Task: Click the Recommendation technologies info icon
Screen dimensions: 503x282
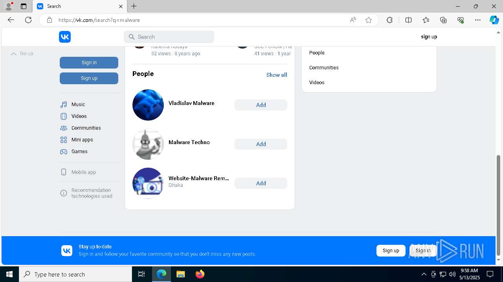Action: pyautogui.click(x=64, y=193)
